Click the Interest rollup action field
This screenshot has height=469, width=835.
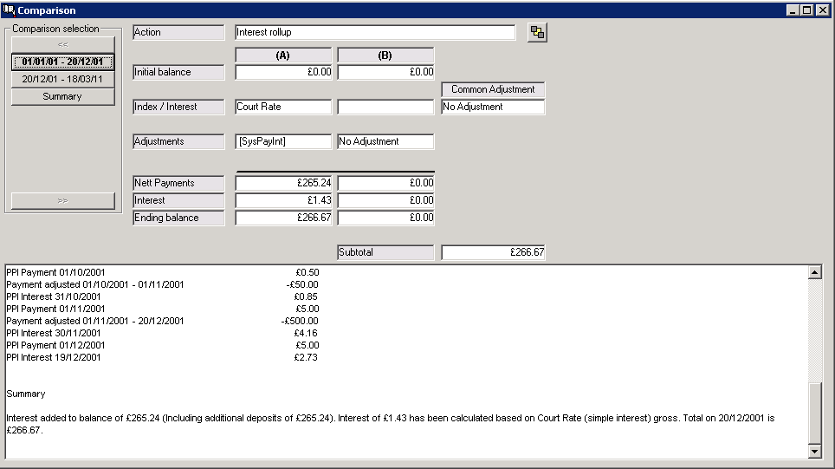point(374,33)
